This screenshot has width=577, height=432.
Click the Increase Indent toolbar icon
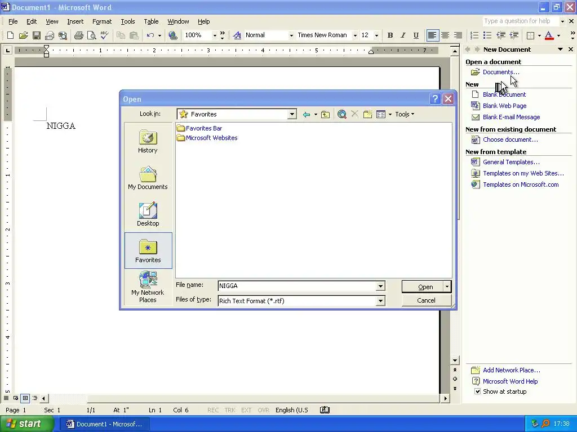(514, 35)
